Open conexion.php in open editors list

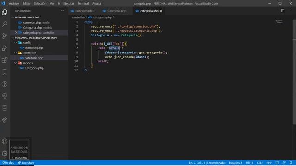point(32,23)
